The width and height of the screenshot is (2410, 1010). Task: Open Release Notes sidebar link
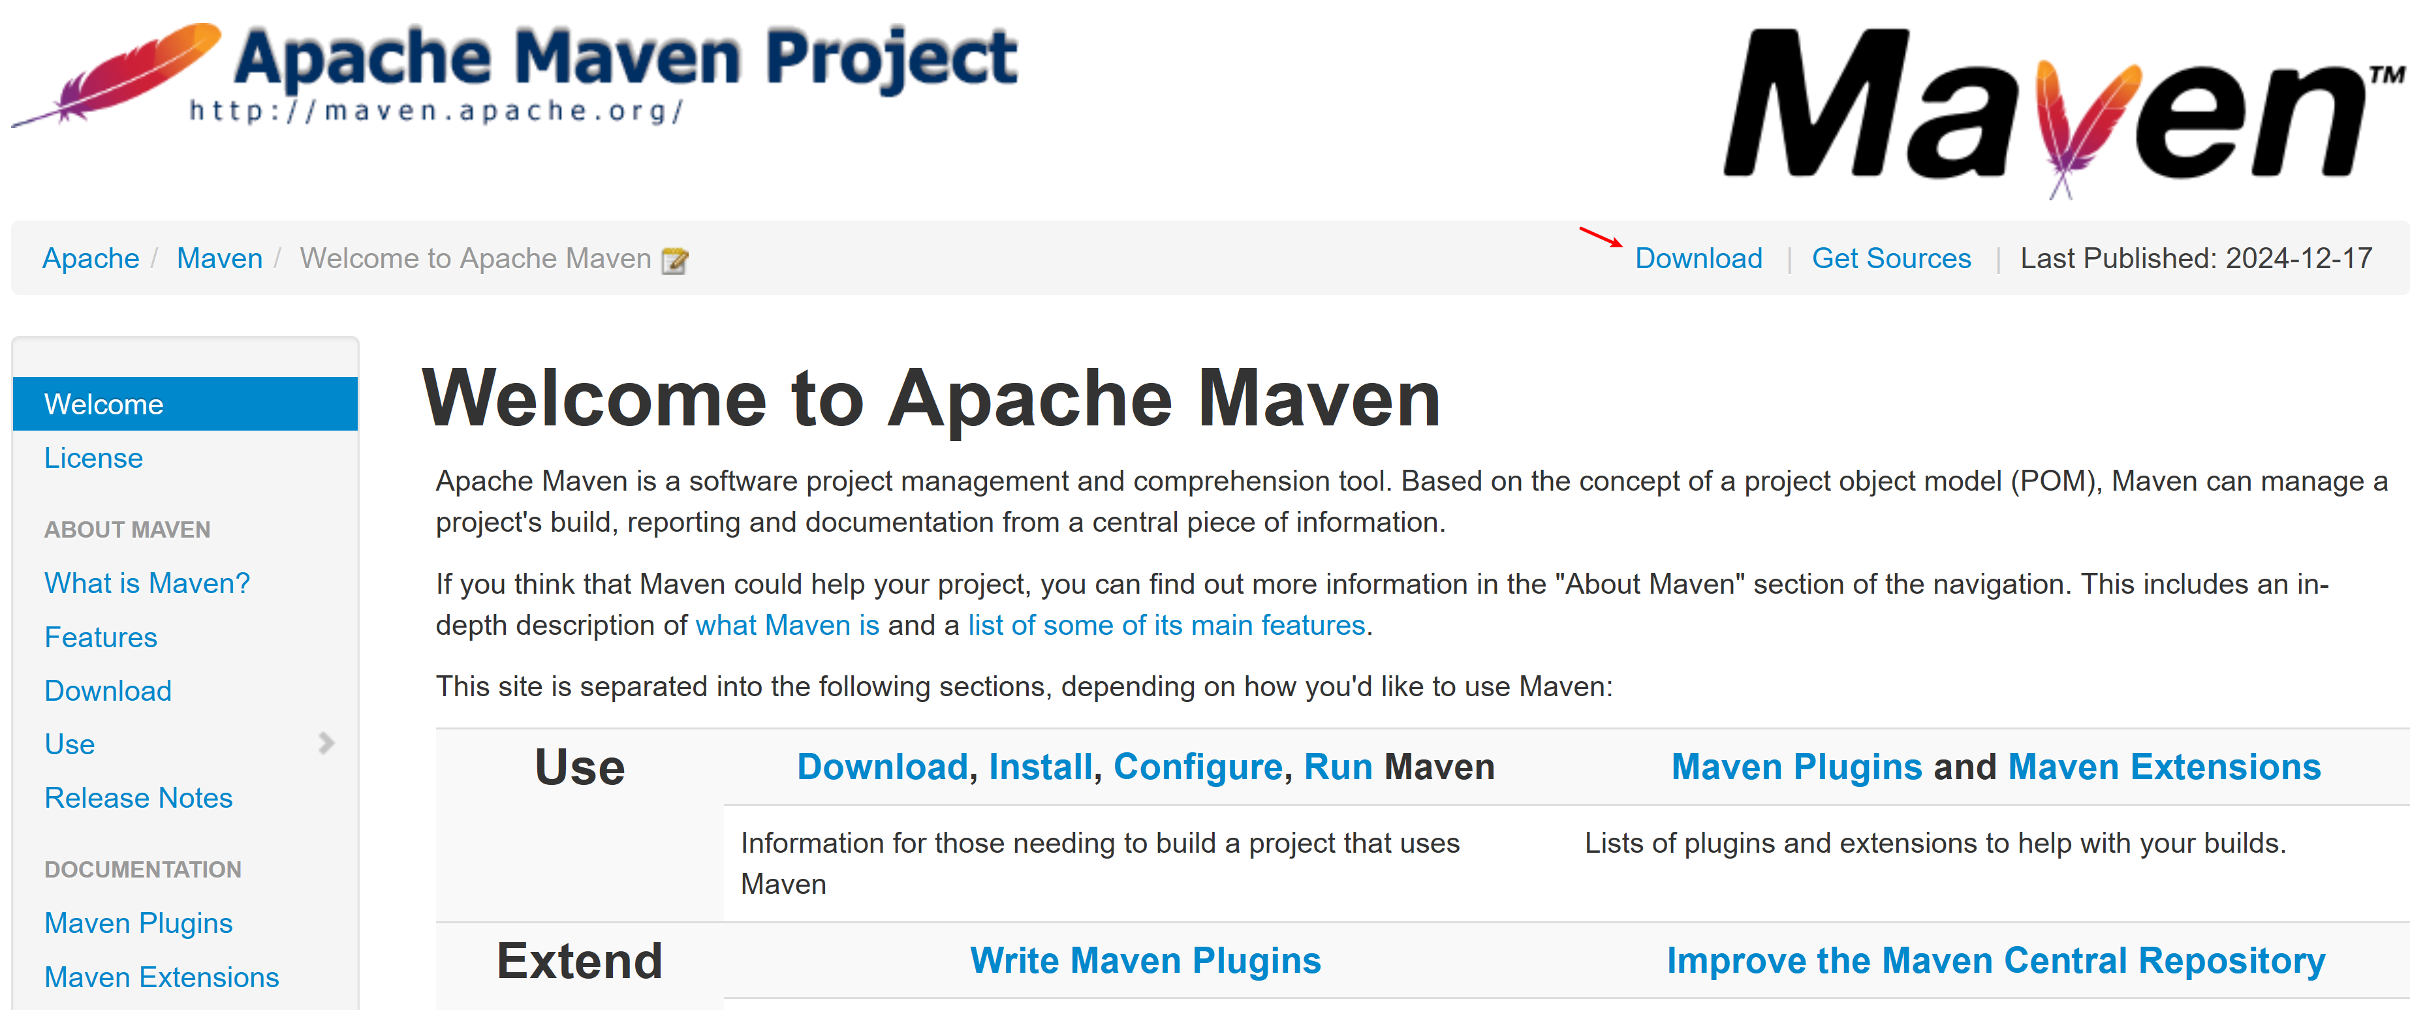coord(138,798)
